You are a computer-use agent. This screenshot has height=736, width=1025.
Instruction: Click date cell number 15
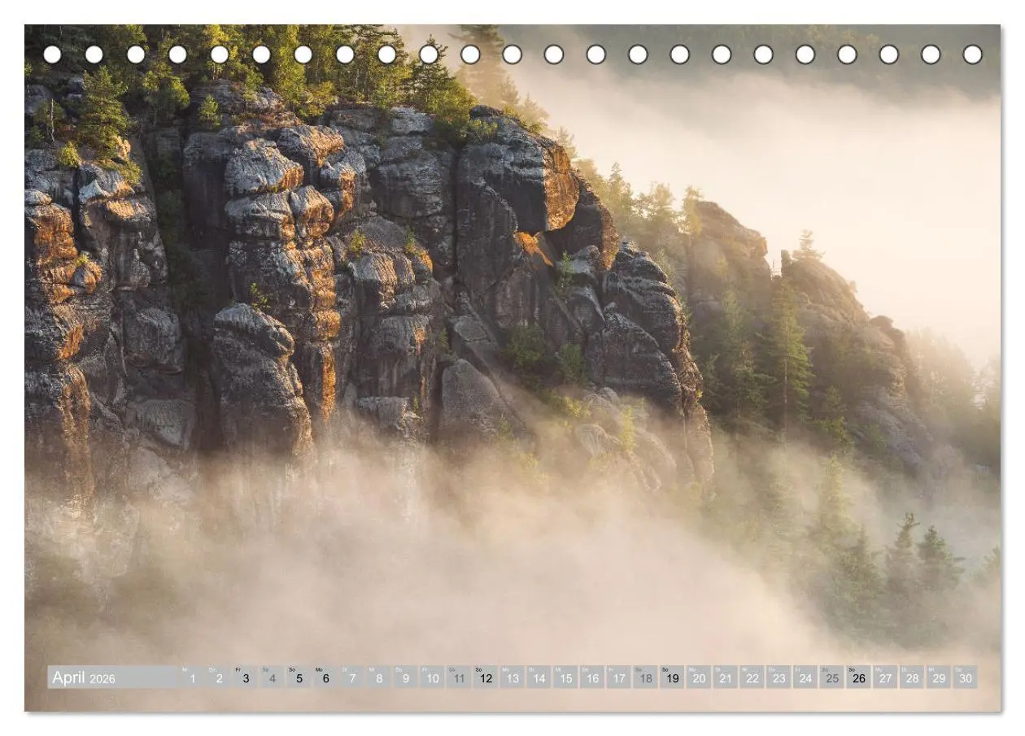point(565,677)
